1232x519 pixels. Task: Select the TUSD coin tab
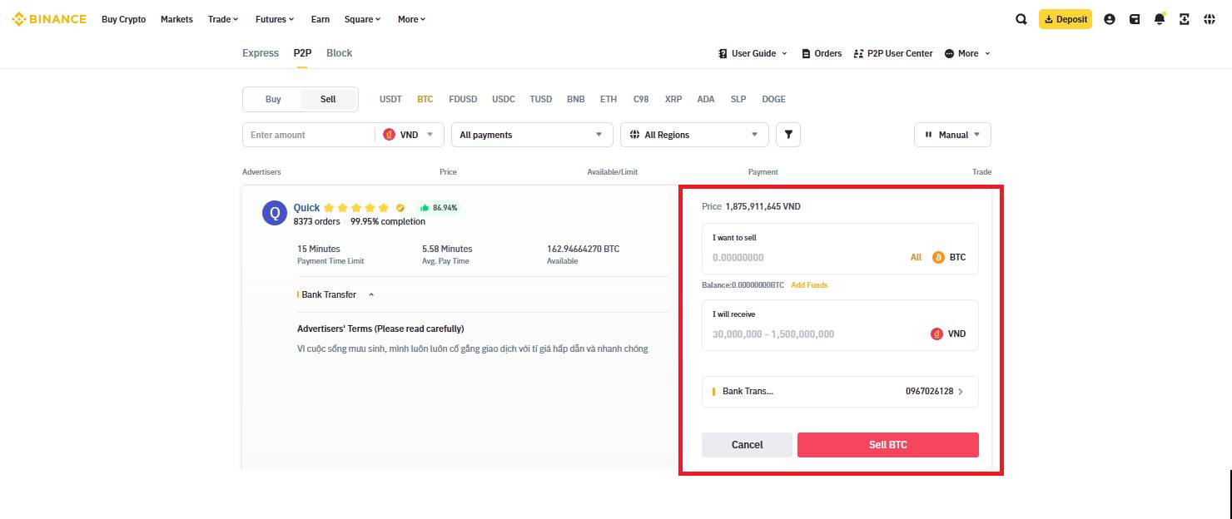[x=541, y=99]
